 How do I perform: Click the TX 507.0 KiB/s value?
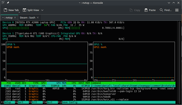pyautogui.click(x=117, y=22)
